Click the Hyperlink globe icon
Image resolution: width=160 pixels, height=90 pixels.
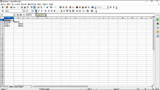60,7
